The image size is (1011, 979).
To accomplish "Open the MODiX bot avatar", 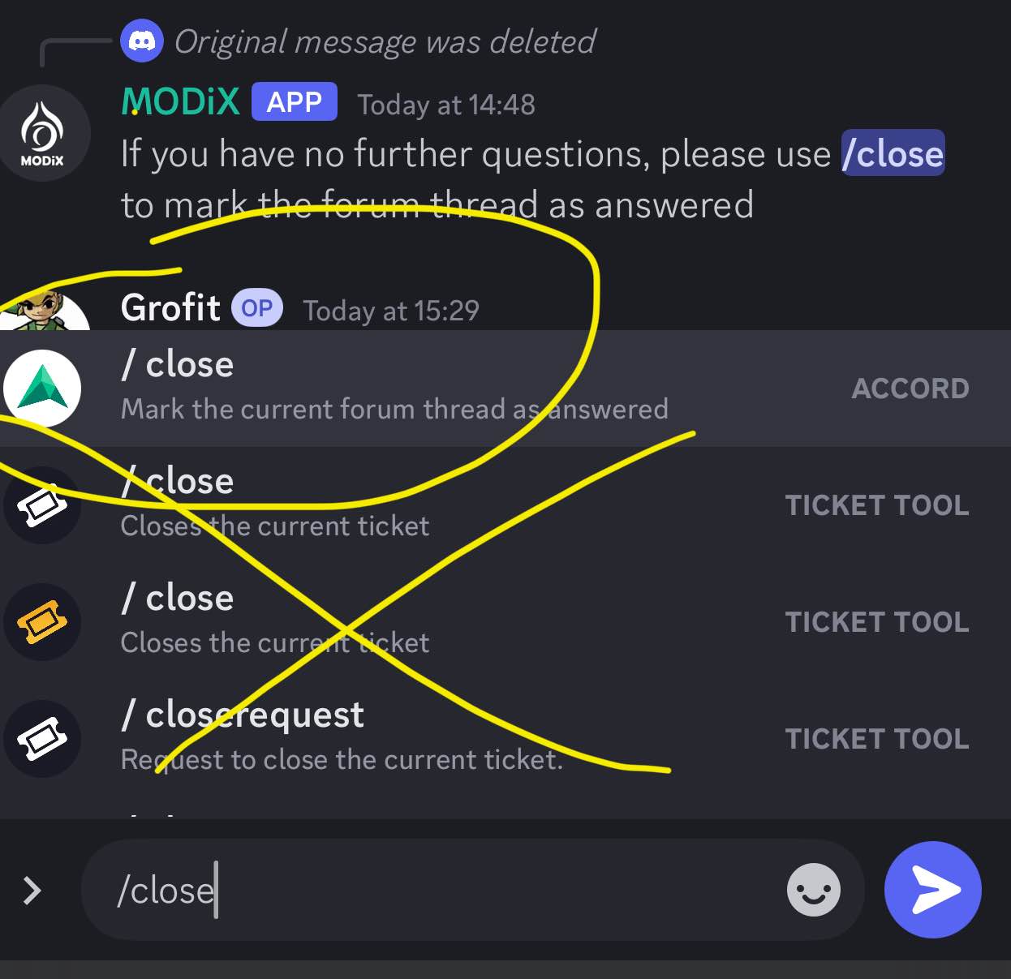I will click(43, 134).
